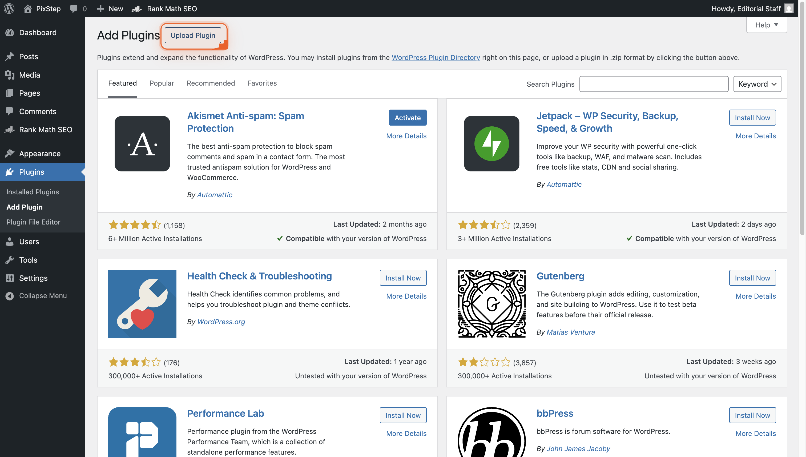This screenshot has width=806, height=457.
Task: Click inside the Search Plugins field
Action: [654, 84]
